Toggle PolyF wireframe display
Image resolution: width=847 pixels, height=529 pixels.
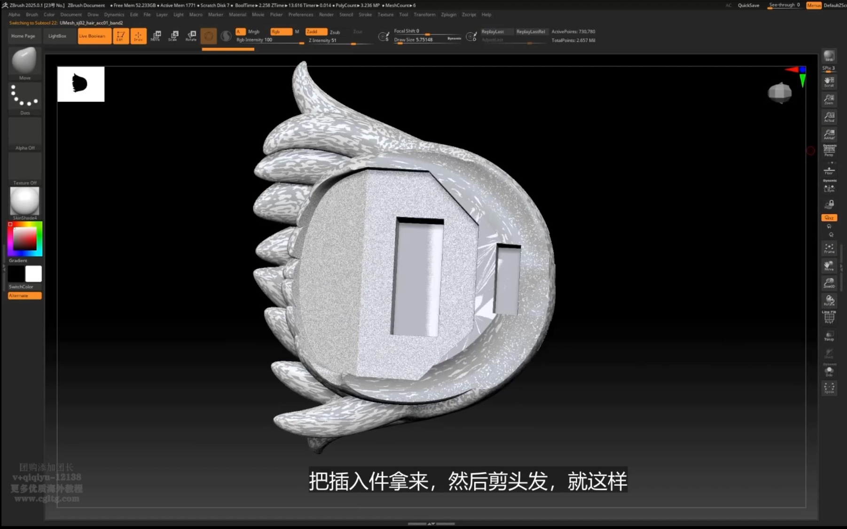pos(829,318)
